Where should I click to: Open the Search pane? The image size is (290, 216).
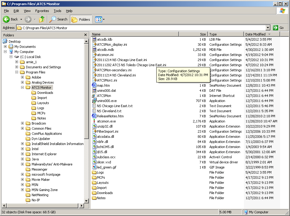58,19
